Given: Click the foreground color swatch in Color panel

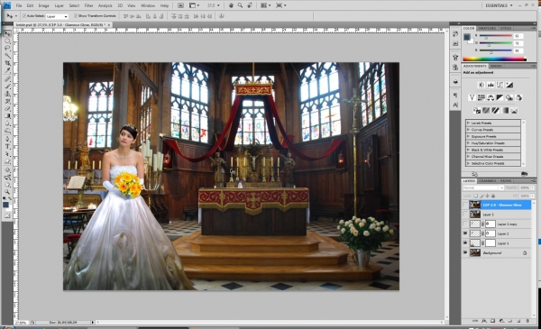Looking at the screenshot, I should click(x=467, y=37).
